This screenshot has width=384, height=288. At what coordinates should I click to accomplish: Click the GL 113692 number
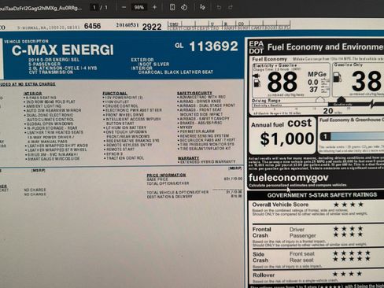click(206, 46)
